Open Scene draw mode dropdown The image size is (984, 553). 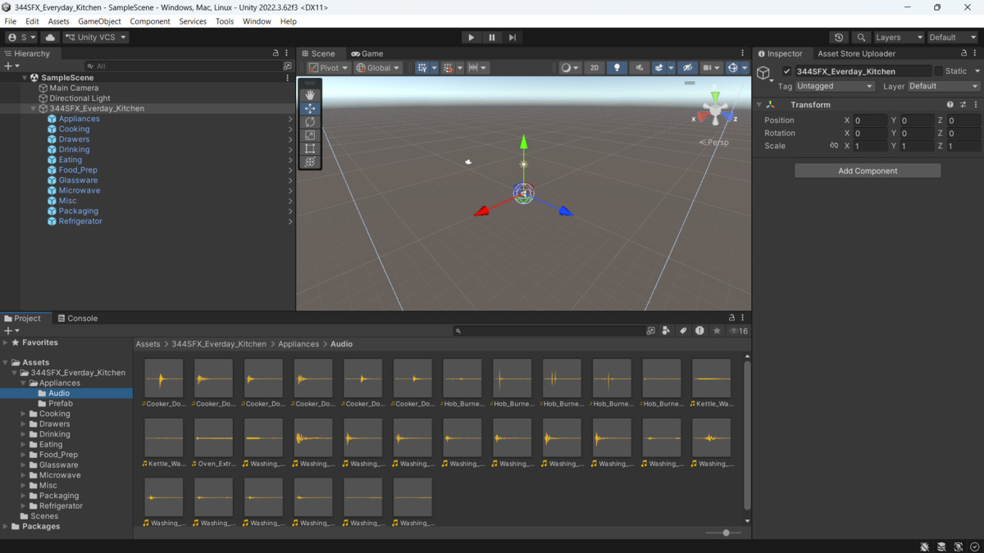[x=570, y=68]
